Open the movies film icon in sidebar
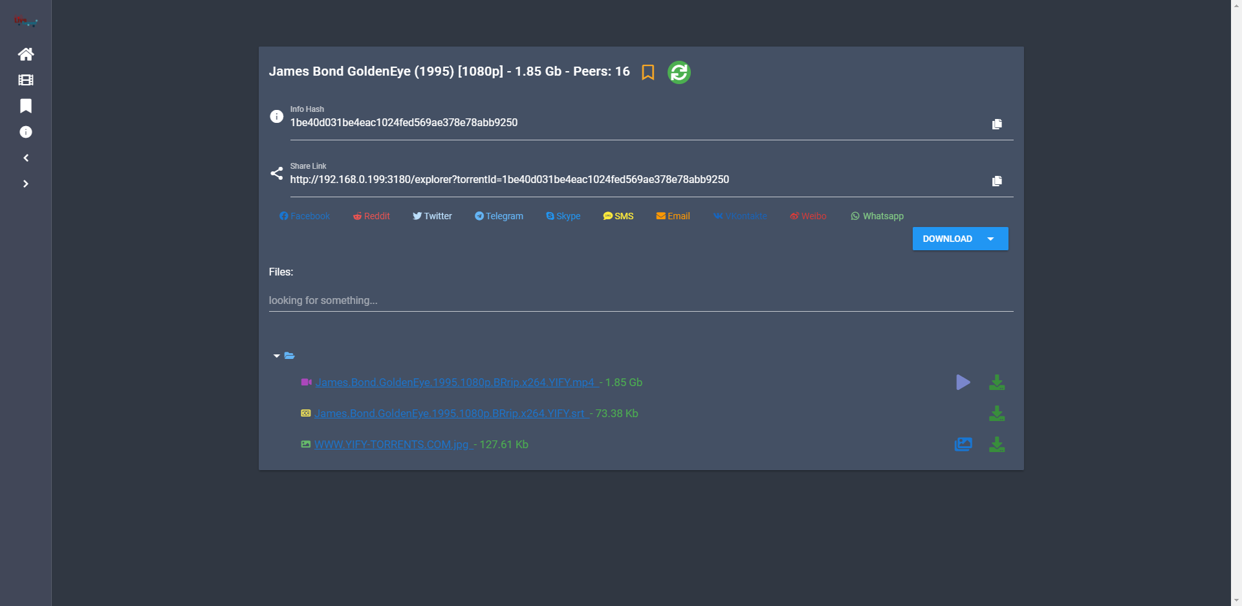 coord(26,80)
